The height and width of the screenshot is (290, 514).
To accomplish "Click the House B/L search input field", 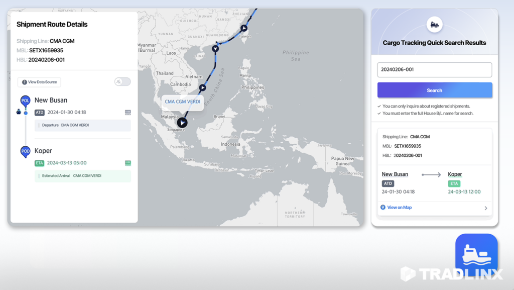I will click(x=434, y=69).
